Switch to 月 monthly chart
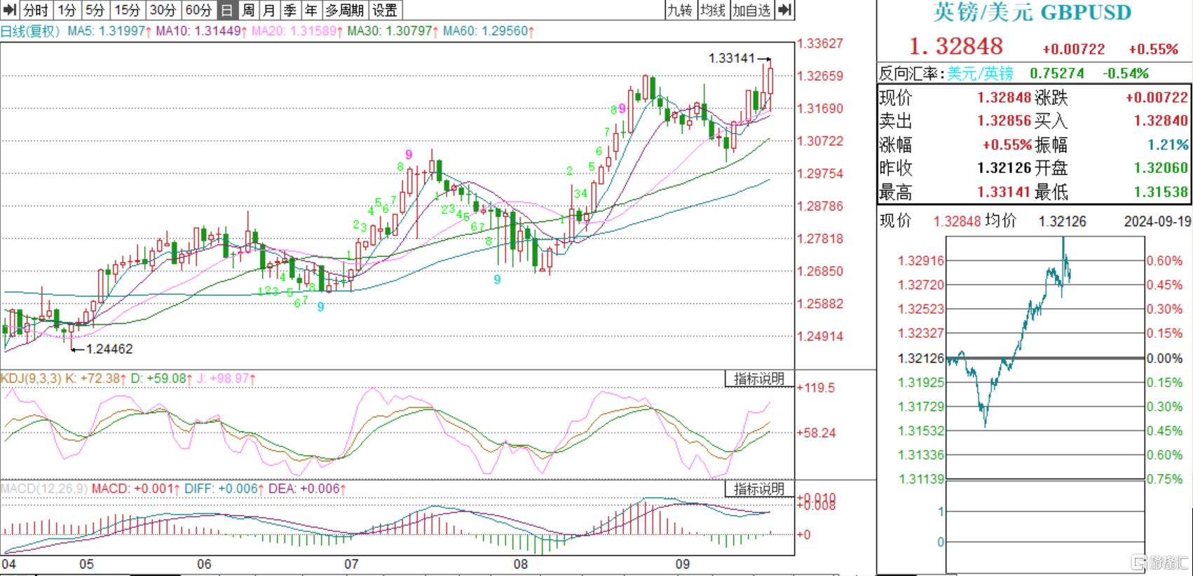This screenshot has width=1193, height=576. 269,10
